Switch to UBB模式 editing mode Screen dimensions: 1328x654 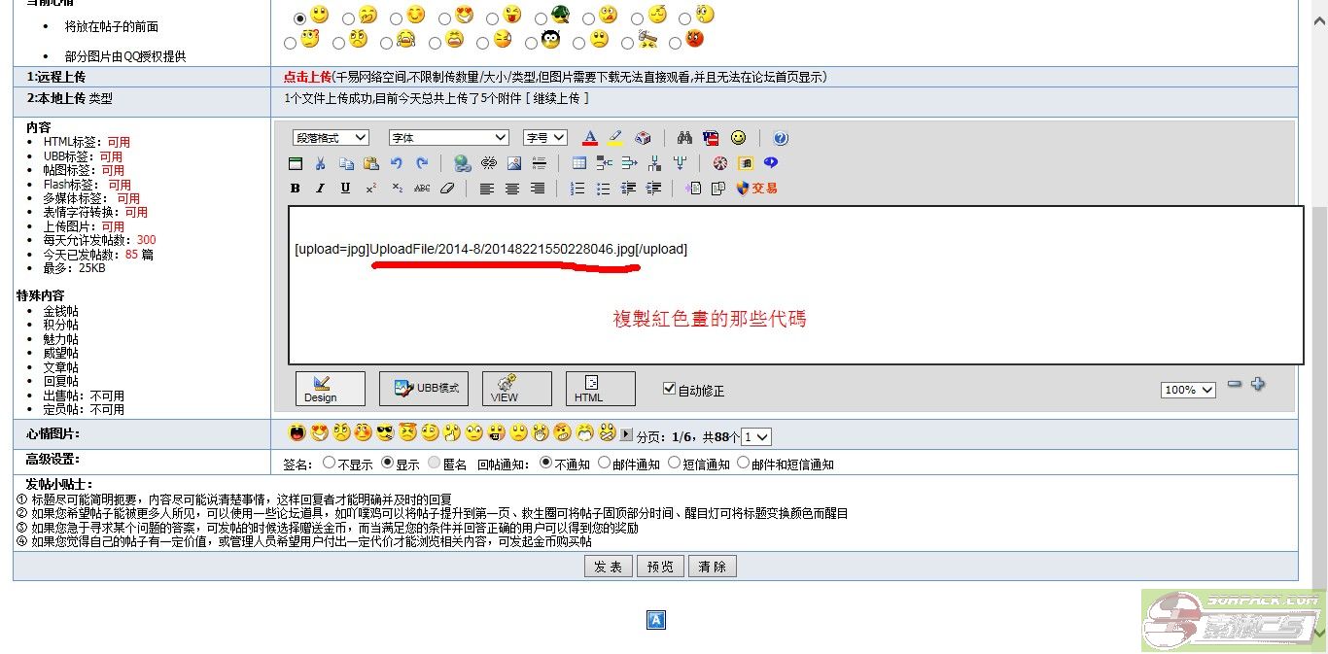point(424,389)
